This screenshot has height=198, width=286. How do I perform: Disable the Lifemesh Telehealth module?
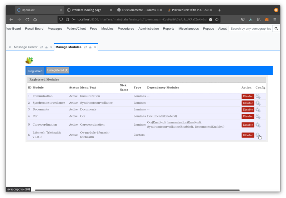click(x=247, y=135)
